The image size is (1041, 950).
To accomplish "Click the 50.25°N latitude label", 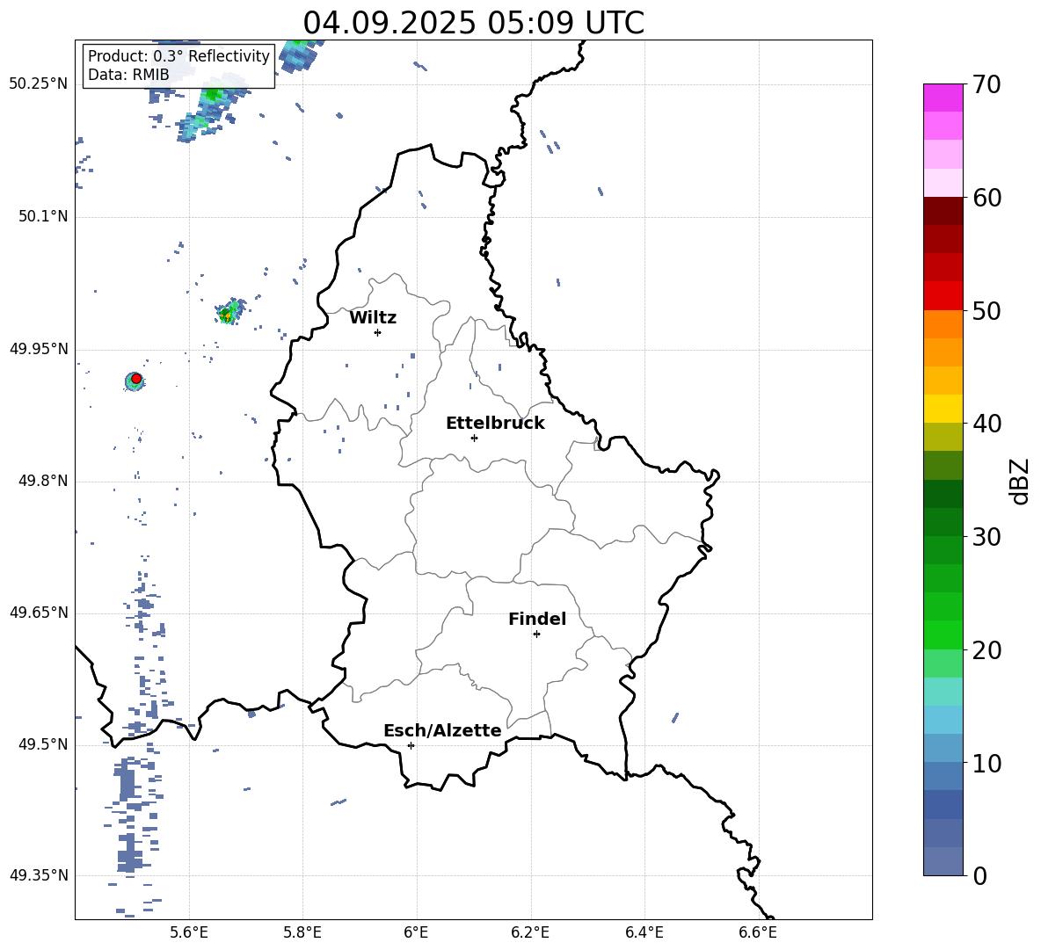I will tap(39, 84).
